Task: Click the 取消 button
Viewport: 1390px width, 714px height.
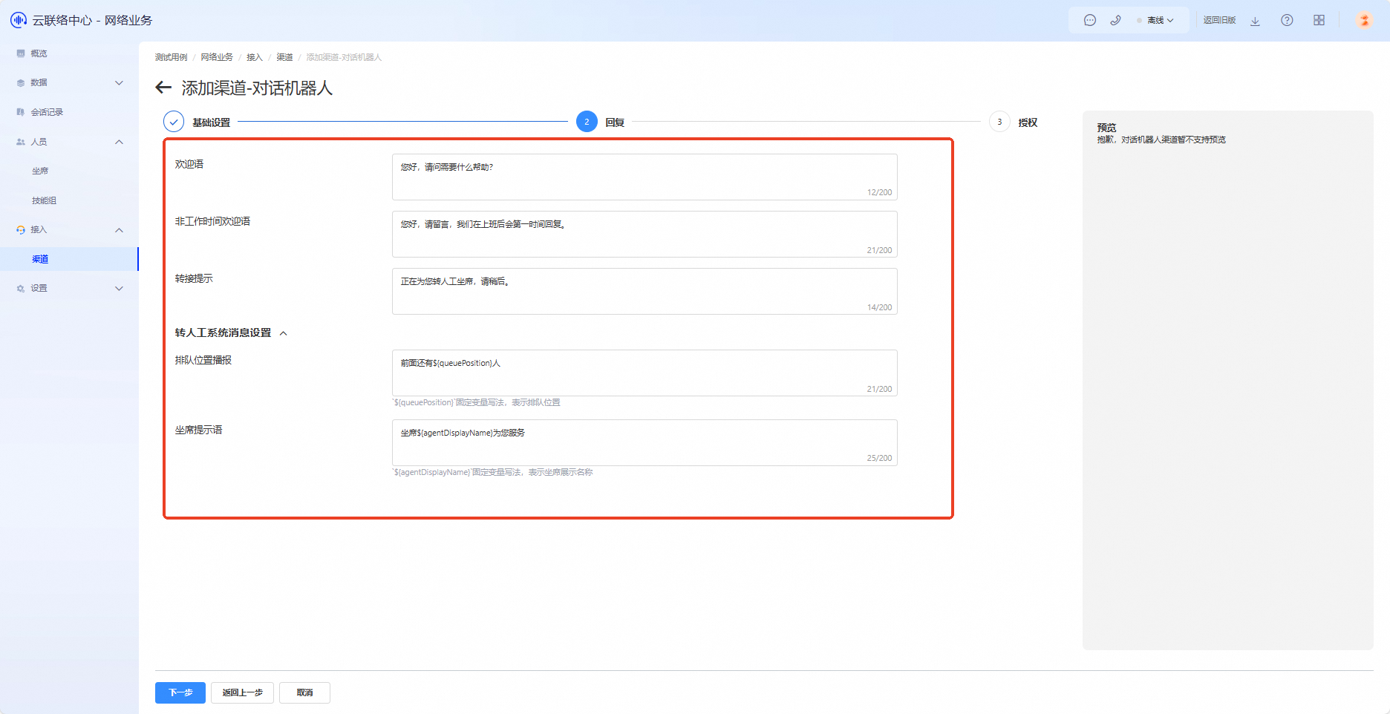Action: (x=304, y=692)
